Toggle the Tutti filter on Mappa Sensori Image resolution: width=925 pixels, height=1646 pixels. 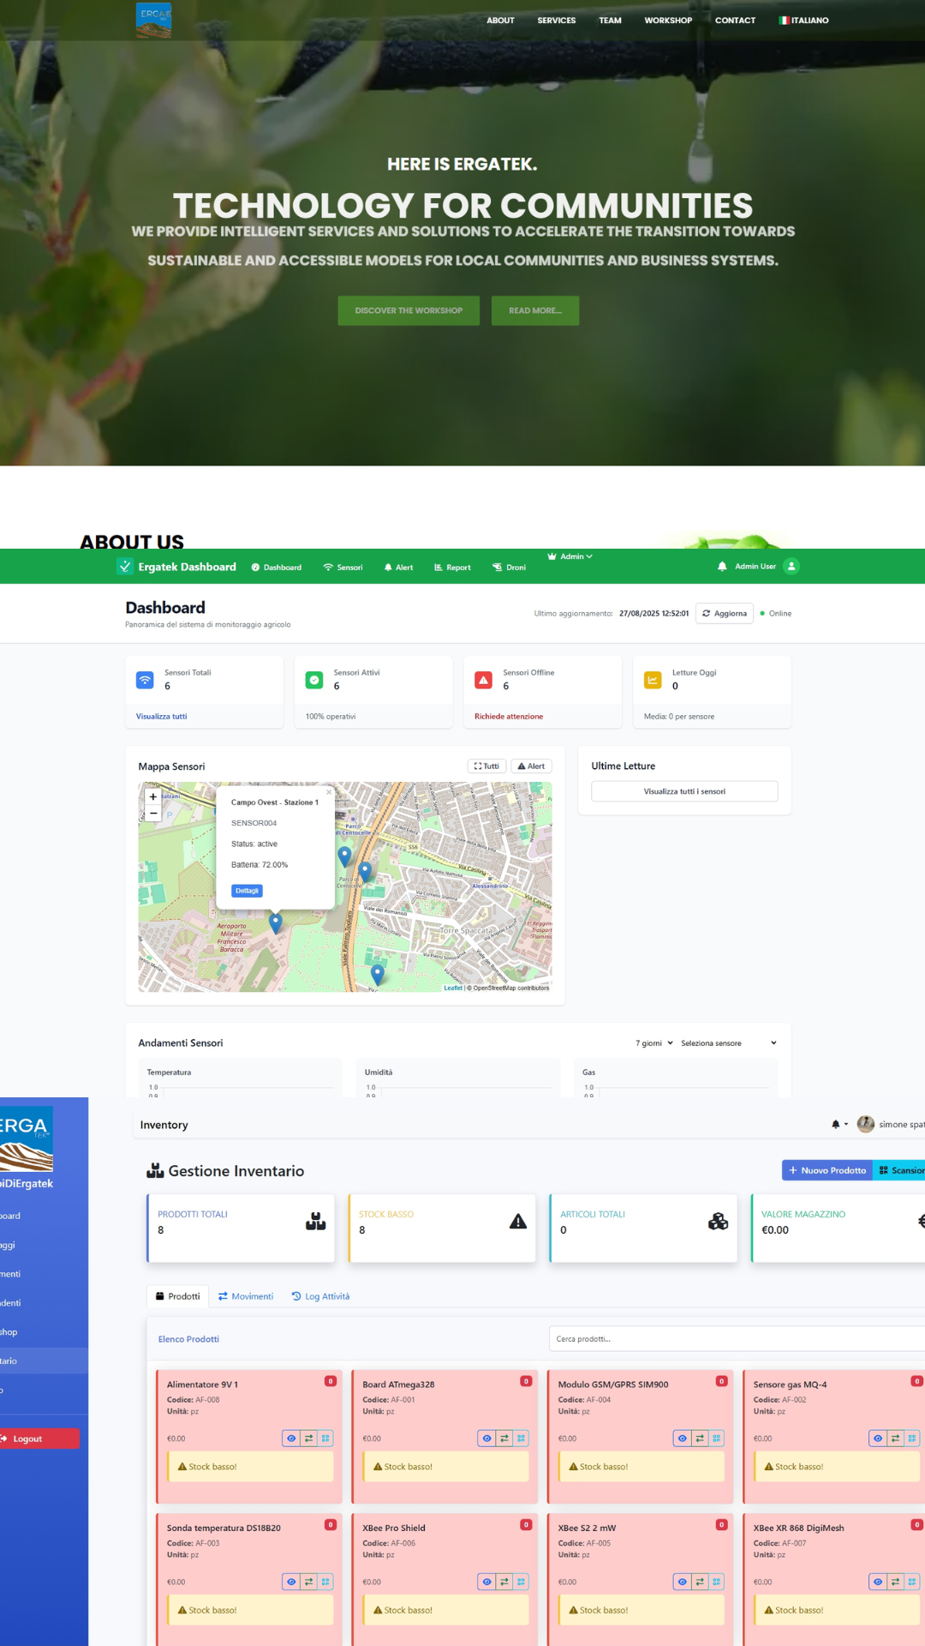486,766
